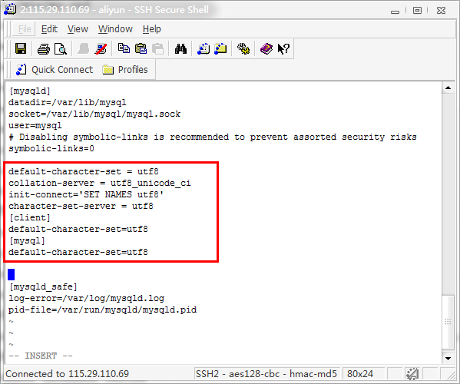Click the Paste toolbar icon
This screenshot has height=384, width=460.
[x=141, y=48]
